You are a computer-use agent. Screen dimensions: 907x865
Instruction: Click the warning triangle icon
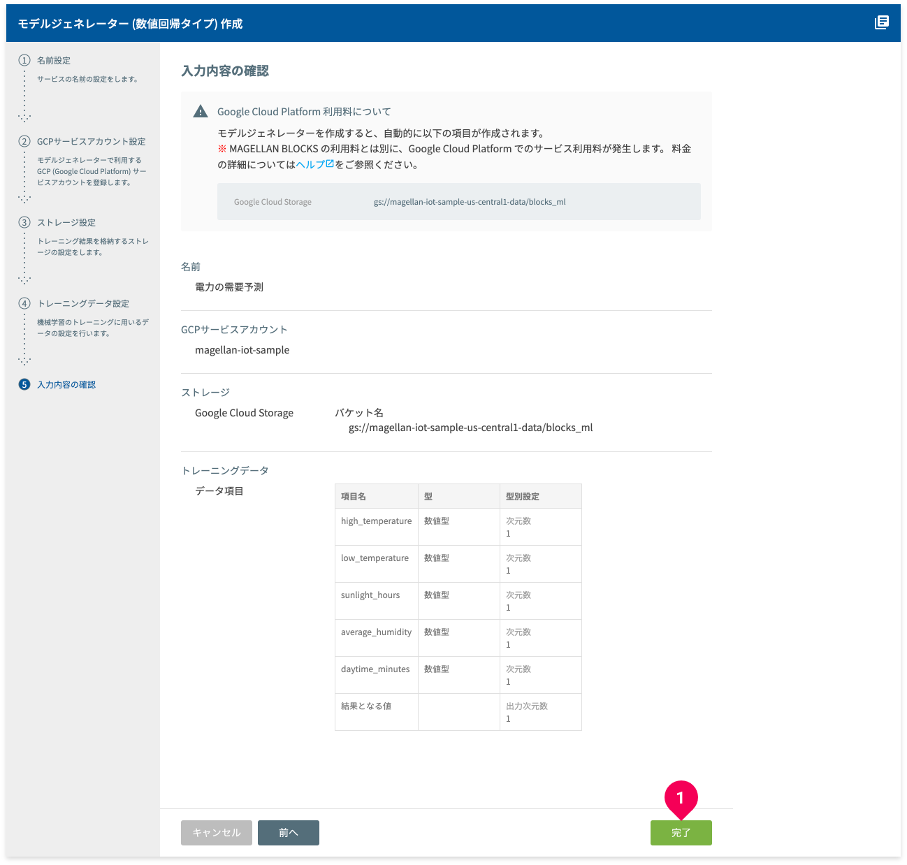[x=201, y=111]
